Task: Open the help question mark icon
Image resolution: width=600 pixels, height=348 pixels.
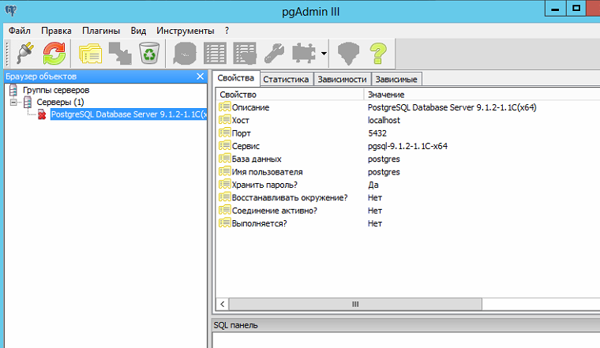Action: 378,54
